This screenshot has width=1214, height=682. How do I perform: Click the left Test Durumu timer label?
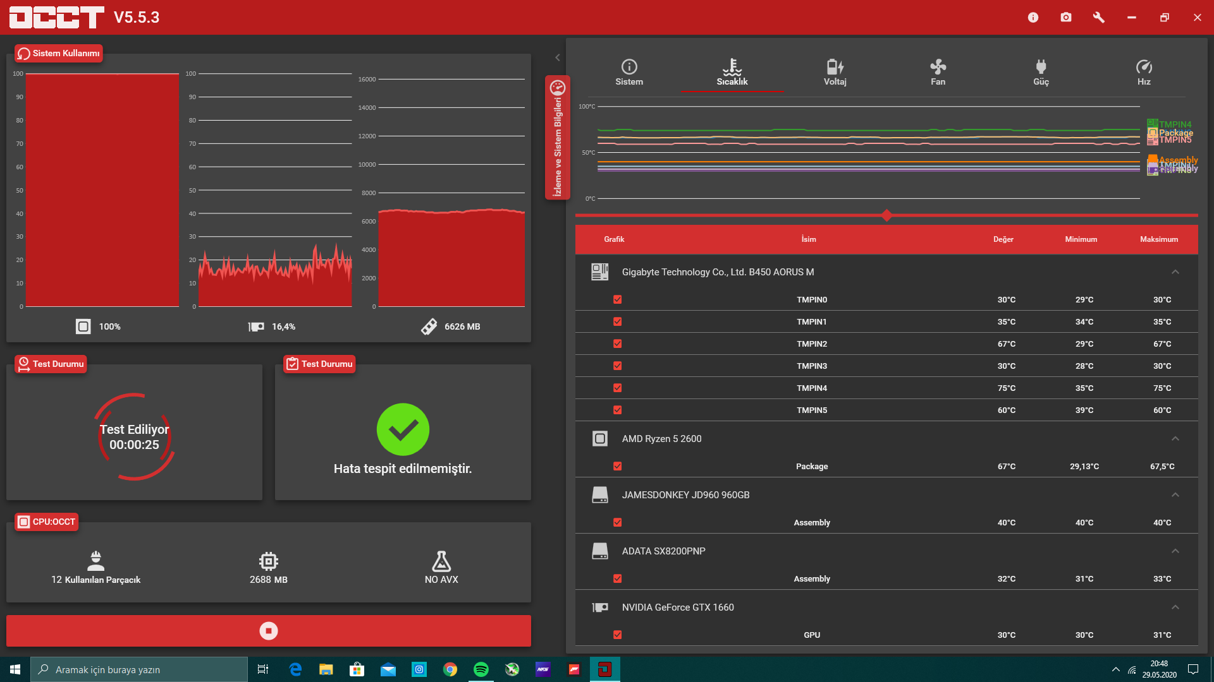[x=51, y=364]
